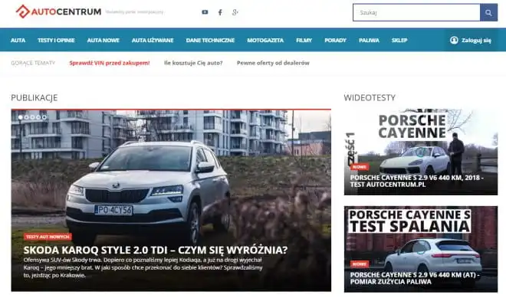The width and height of the screenshot is (506, 298).
Task: Open the TESTY I OPINIE menu
Action: click(x=56, y=41)
